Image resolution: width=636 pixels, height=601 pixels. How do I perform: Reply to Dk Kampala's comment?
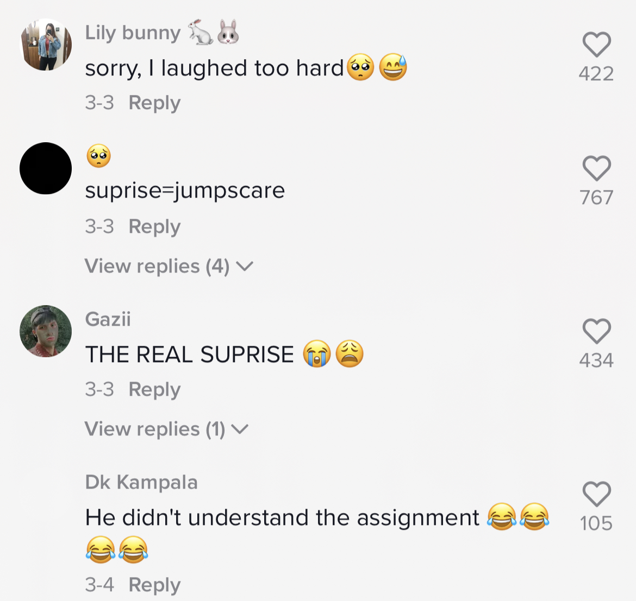(x=154, y=585)
